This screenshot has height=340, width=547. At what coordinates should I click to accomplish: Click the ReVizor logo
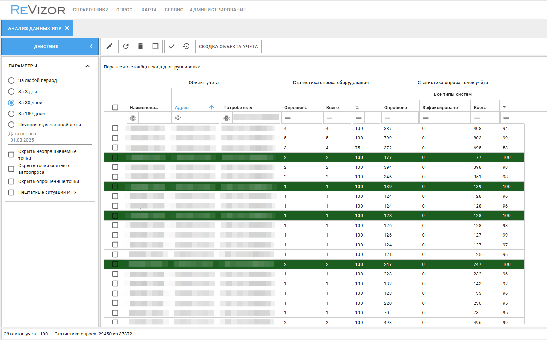coord(38,10)
